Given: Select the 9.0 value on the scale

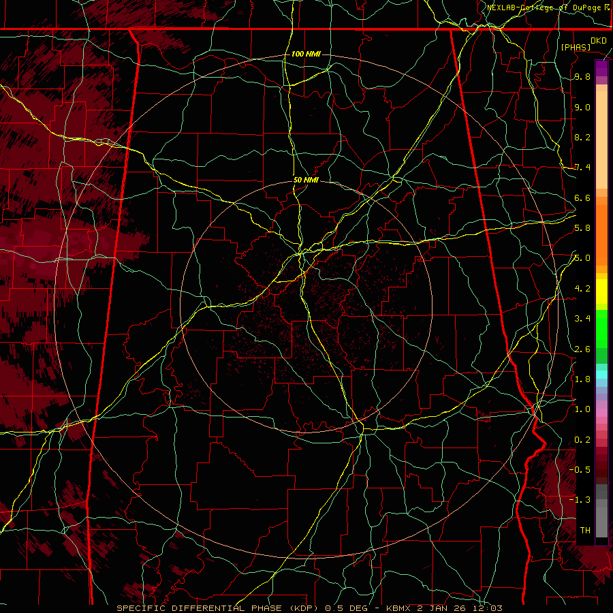Looking at the screenshot, I should click(x=582, y=107).
